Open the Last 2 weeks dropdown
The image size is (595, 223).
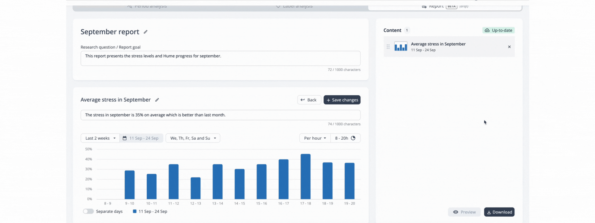click(x=100, y=138)
